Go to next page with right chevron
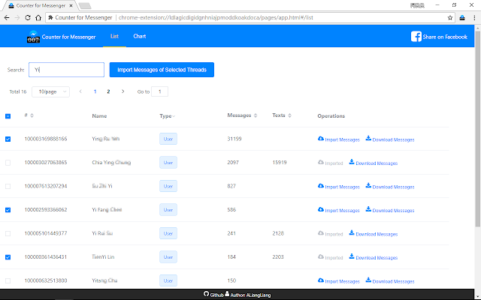The height and width of the screenshot is (300, 481). pos(123,91)
